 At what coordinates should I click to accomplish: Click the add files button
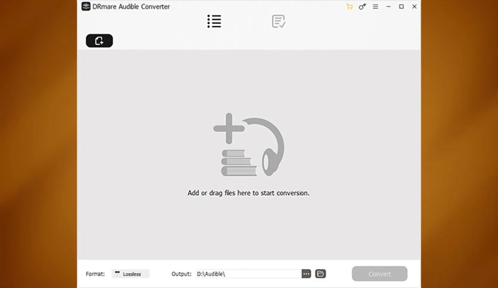tap(99, 40)
